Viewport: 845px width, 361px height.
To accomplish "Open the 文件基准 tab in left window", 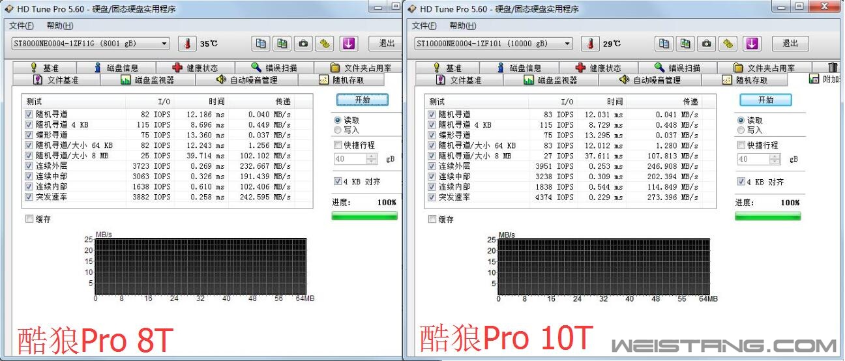I will pos(56,80).
